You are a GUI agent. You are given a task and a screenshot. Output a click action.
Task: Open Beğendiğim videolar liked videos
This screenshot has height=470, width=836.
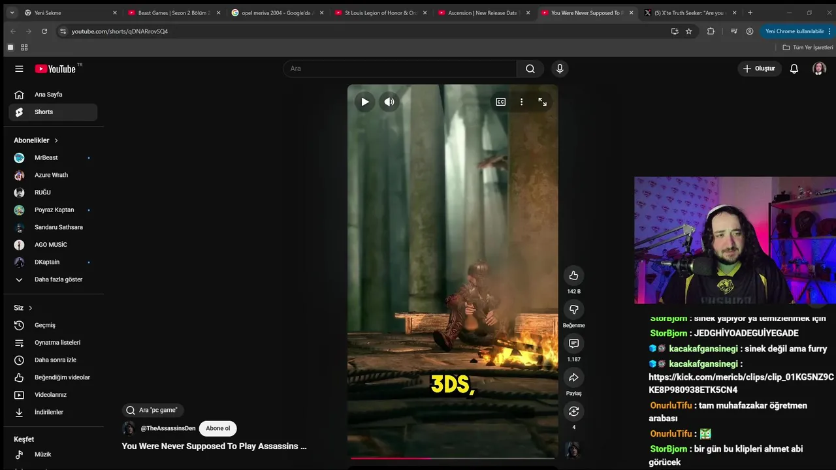point(53,377)
